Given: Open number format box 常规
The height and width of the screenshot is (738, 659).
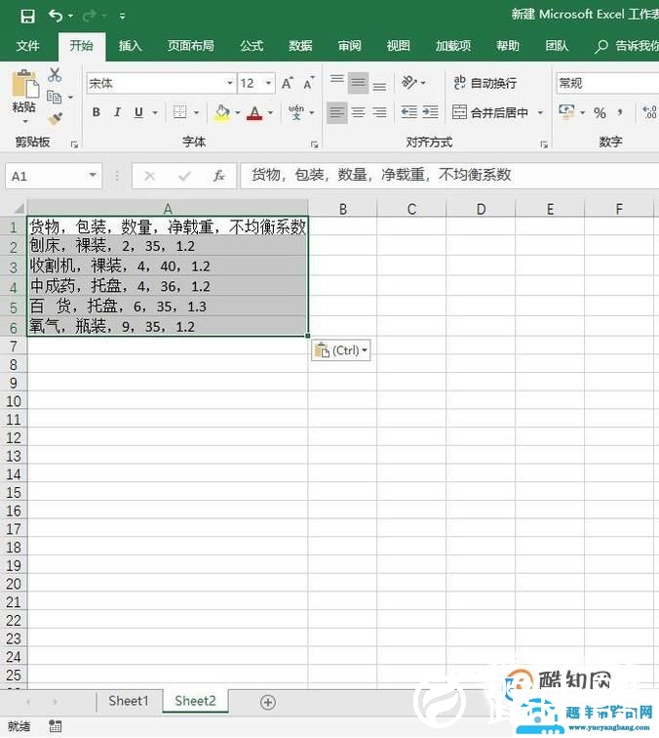Looking at the screenshot, I should pyautogui.click(x=607, y=83).
